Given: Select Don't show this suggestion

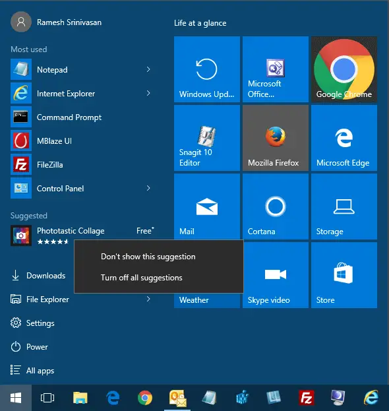Looking at the screenshot, I should [159, 257].
